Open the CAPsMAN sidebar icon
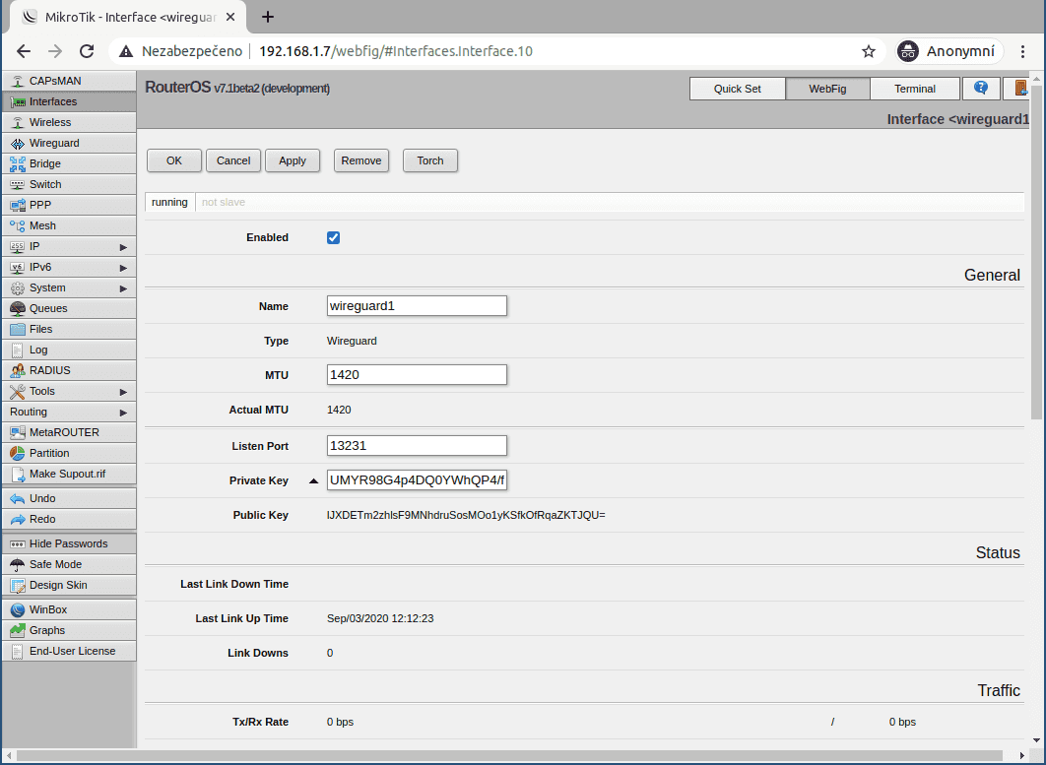The width and height of the screenshot is (1046, 765). [x=18, y=81]
